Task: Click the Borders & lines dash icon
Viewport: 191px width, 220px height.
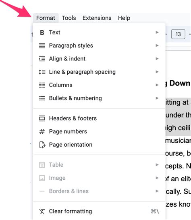Action: click(x=42, y=191)
